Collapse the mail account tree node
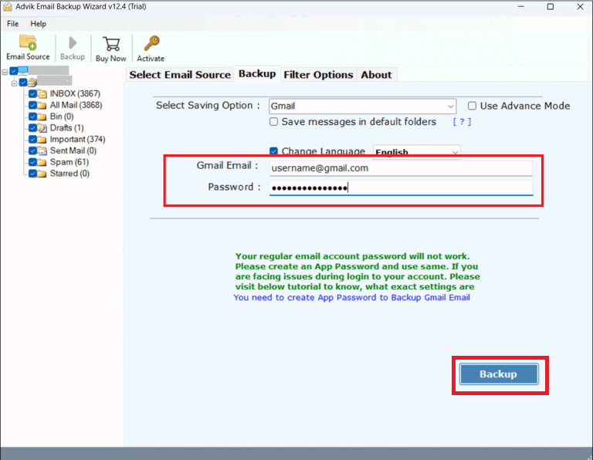 [x=15, y=83]
